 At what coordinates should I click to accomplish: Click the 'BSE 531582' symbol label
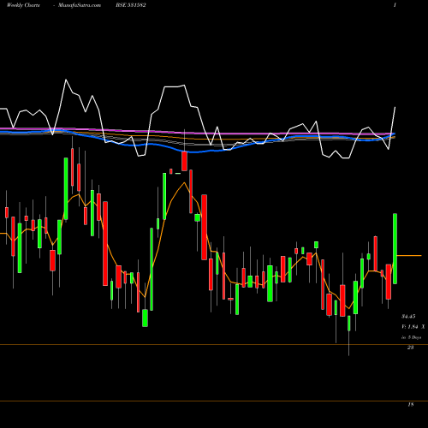131,5
